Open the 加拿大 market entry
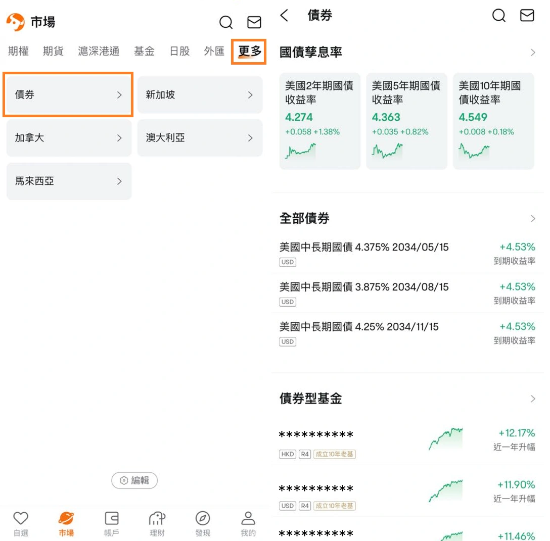 click(x=69, y=138)
